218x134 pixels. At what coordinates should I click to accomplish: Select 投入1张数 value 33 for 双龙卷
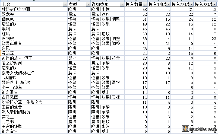159,14
